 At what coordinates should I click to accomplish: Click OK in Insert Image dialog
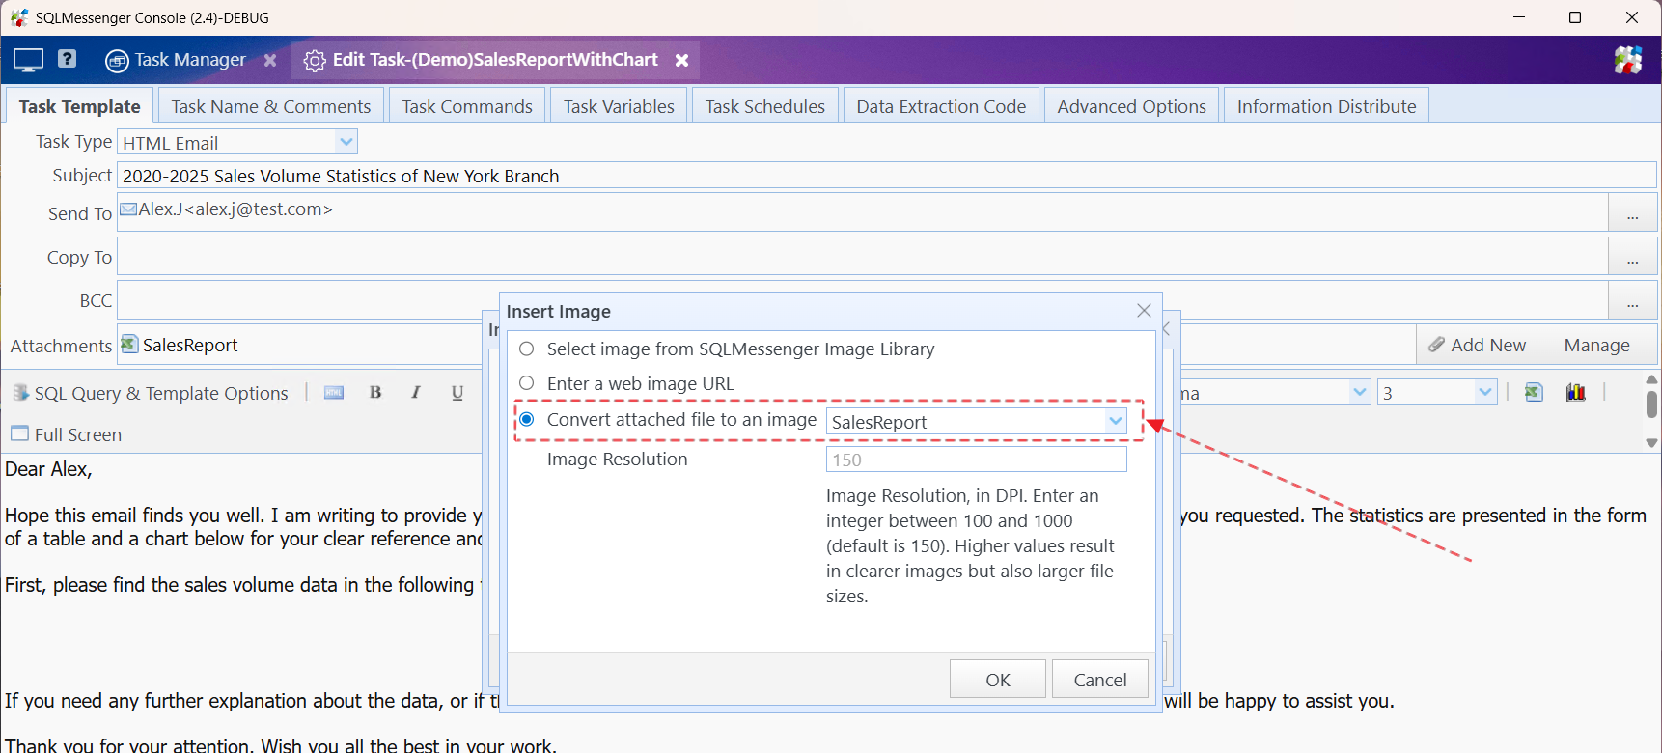997,680
